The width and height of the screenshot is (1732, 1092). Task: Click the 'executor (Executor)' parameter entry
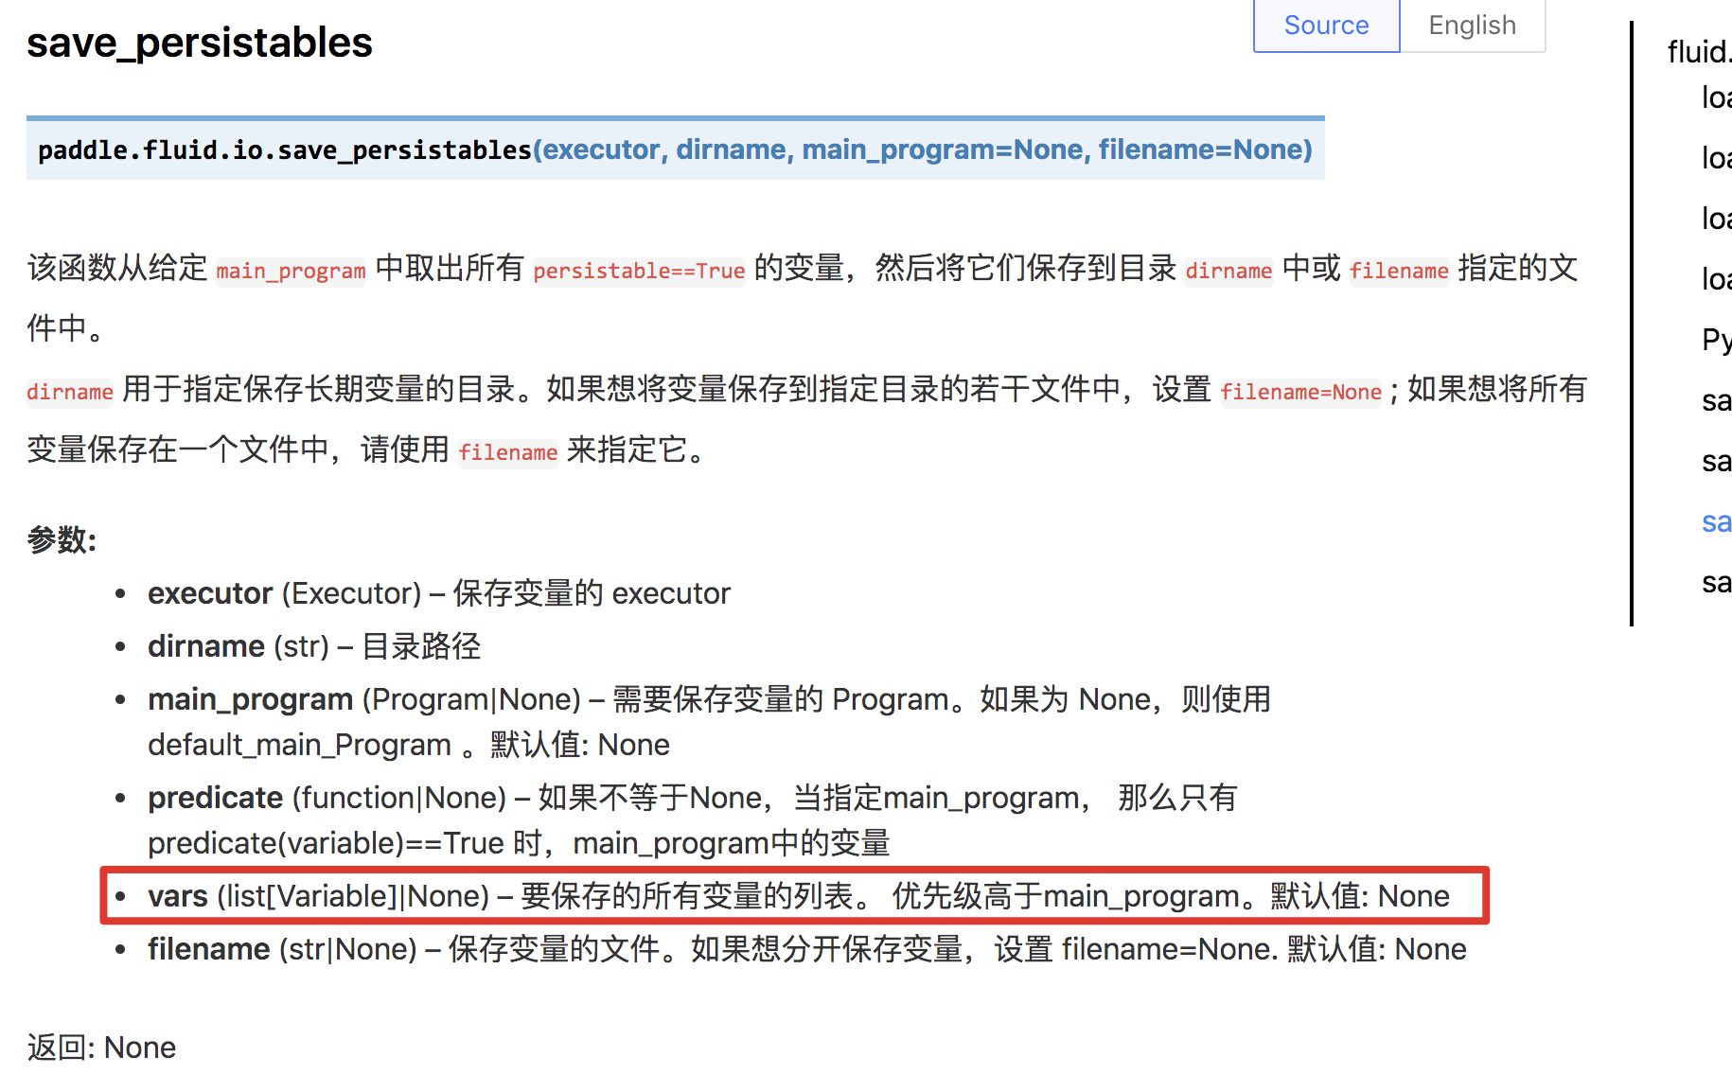439,593
